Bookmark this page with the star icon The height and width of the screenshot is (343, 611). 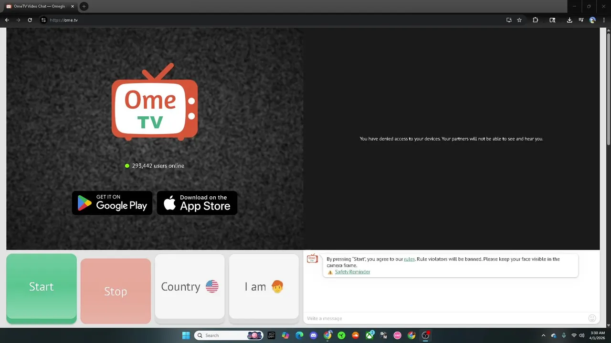(x=519, y=20)
